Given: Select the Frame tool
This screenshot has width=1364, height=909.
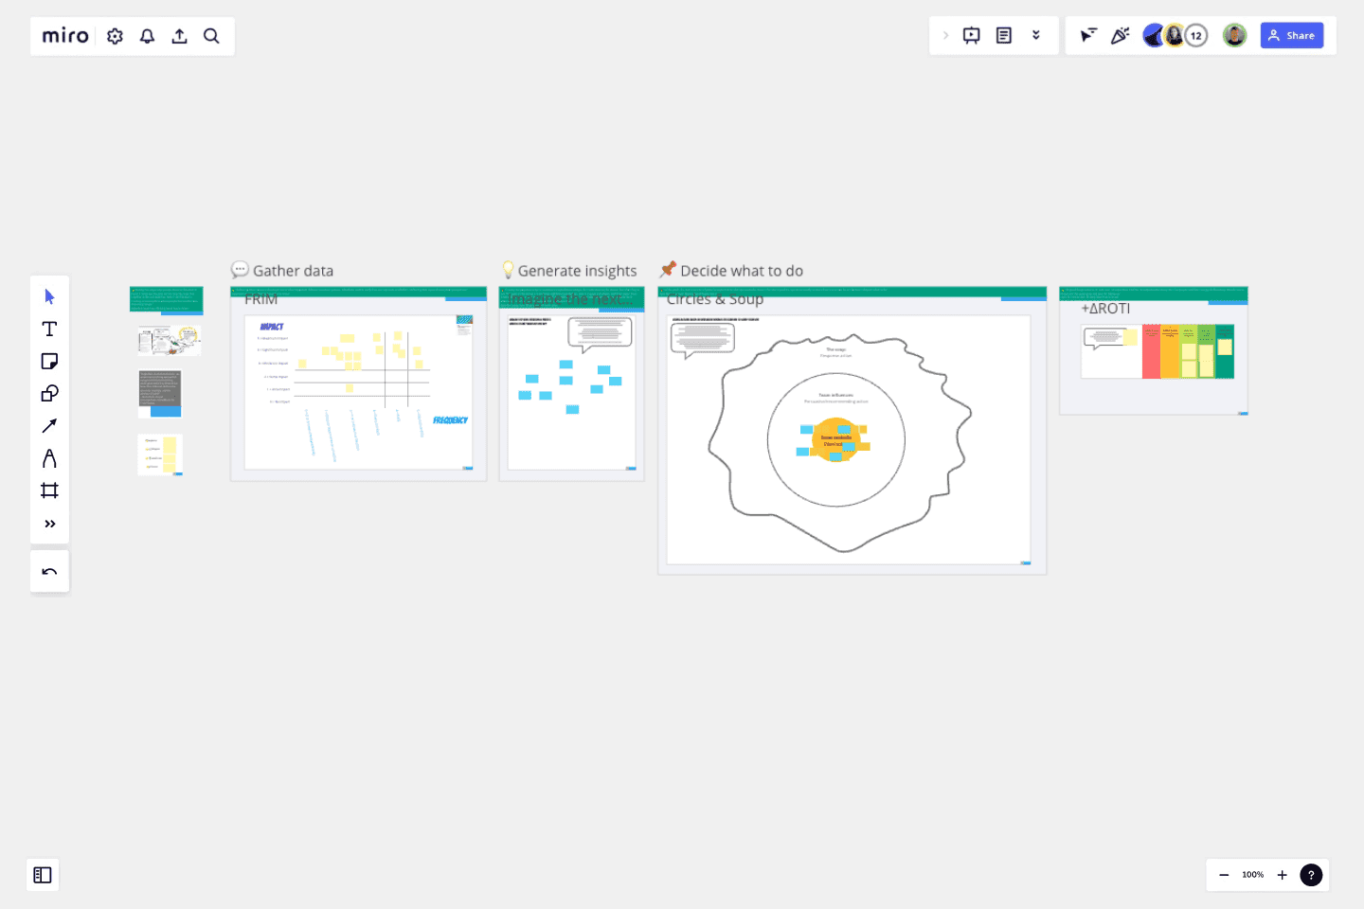Looking at the screenshot, I should (x=49, y=490).
